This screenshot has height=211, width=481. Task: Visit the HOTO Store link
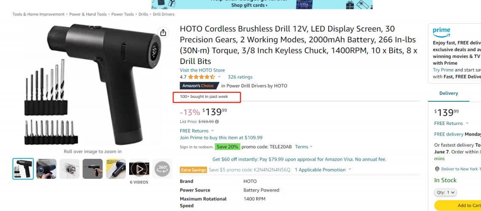pos(202,70)
